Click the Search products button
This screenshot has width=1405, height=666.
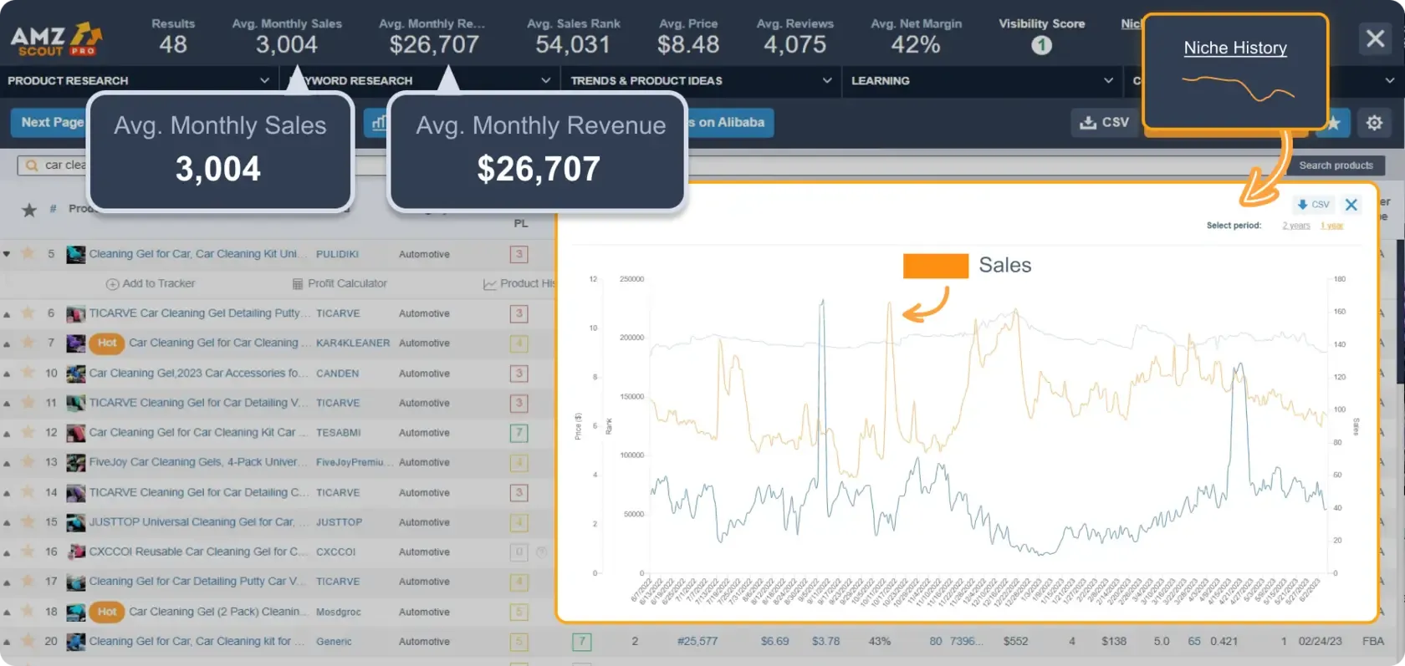pyautogui.click(x=1336, y=165)
